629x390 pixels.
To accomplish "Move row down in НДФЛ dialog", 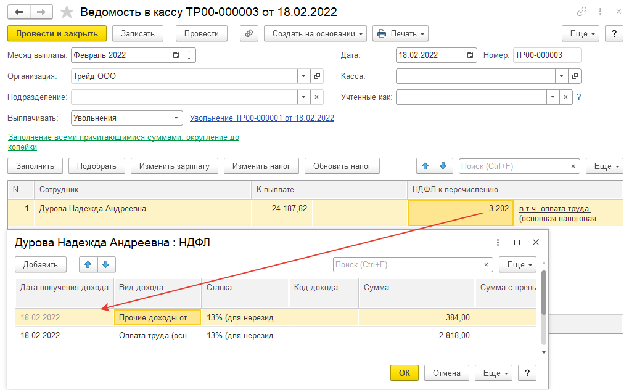I will click(106, 264).
